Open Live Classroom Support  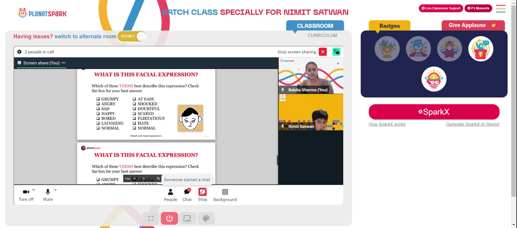441,8
